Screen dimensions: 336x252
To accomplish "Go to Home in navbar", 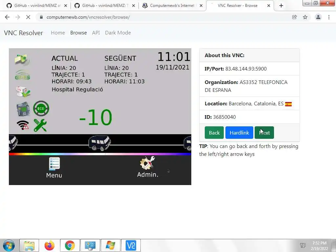I will (x=58, y=33).
